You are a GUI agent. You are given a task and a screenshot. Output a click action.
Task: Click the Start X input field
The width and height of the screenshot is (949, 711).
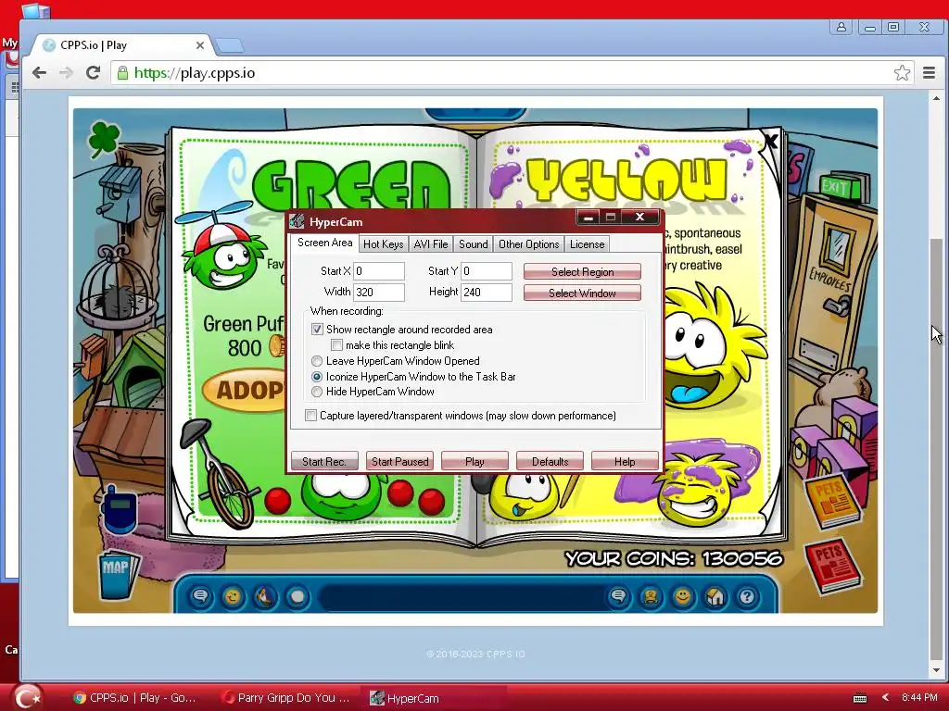(x=379, y=271)
